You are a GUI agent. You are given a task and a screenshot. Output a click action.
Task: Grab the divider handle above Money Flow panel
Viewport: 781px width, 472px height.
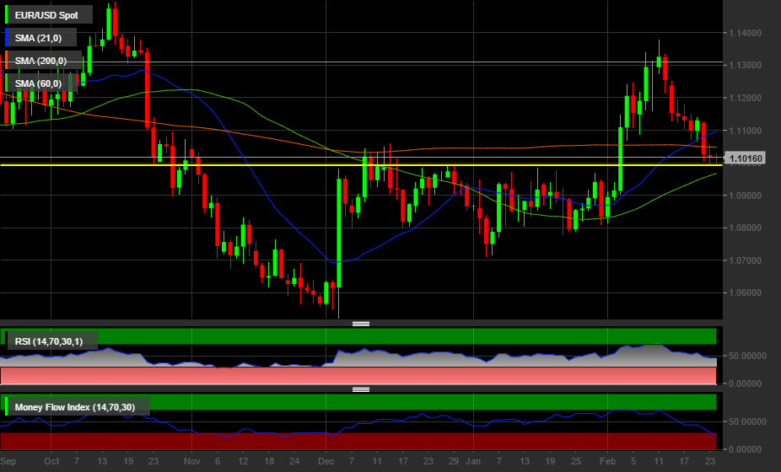click(361, 389)
